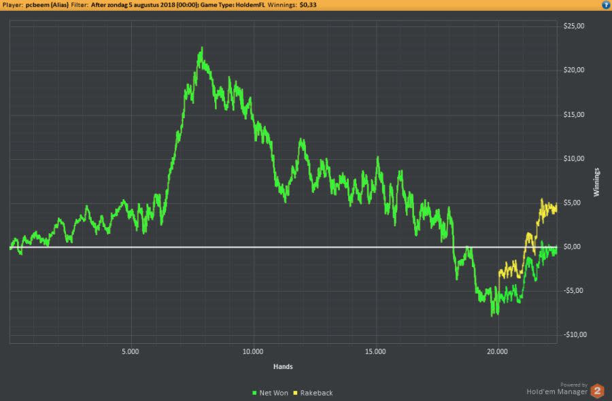612x401 pixels.
Task: Click the Hands axis title
Action: [x=283, y=366]
